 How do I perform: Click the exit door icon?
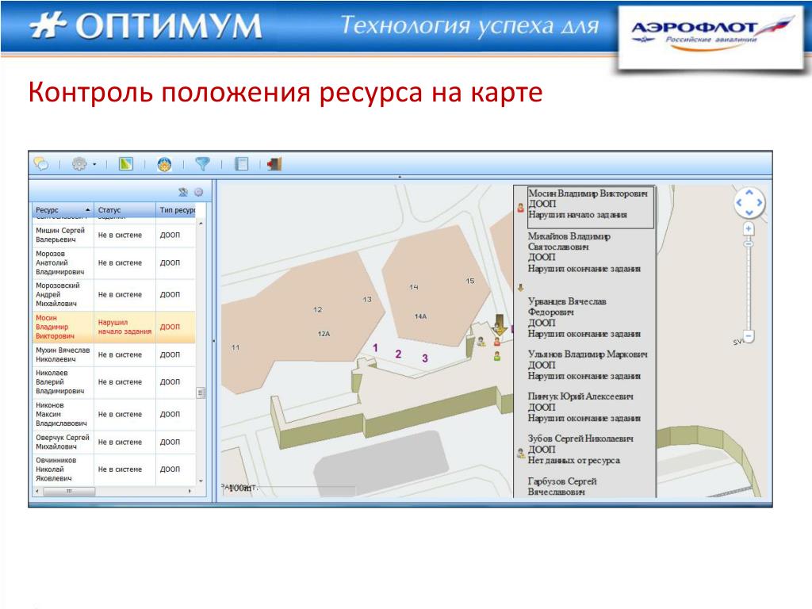pyautogui.click(x=274, y=164)
